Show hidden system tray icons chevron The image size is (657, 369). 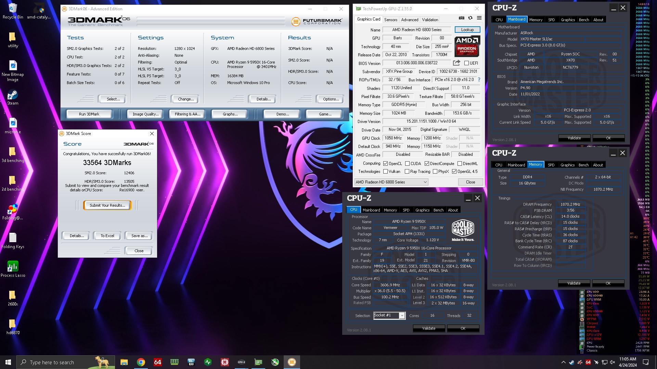click(563, 362)
